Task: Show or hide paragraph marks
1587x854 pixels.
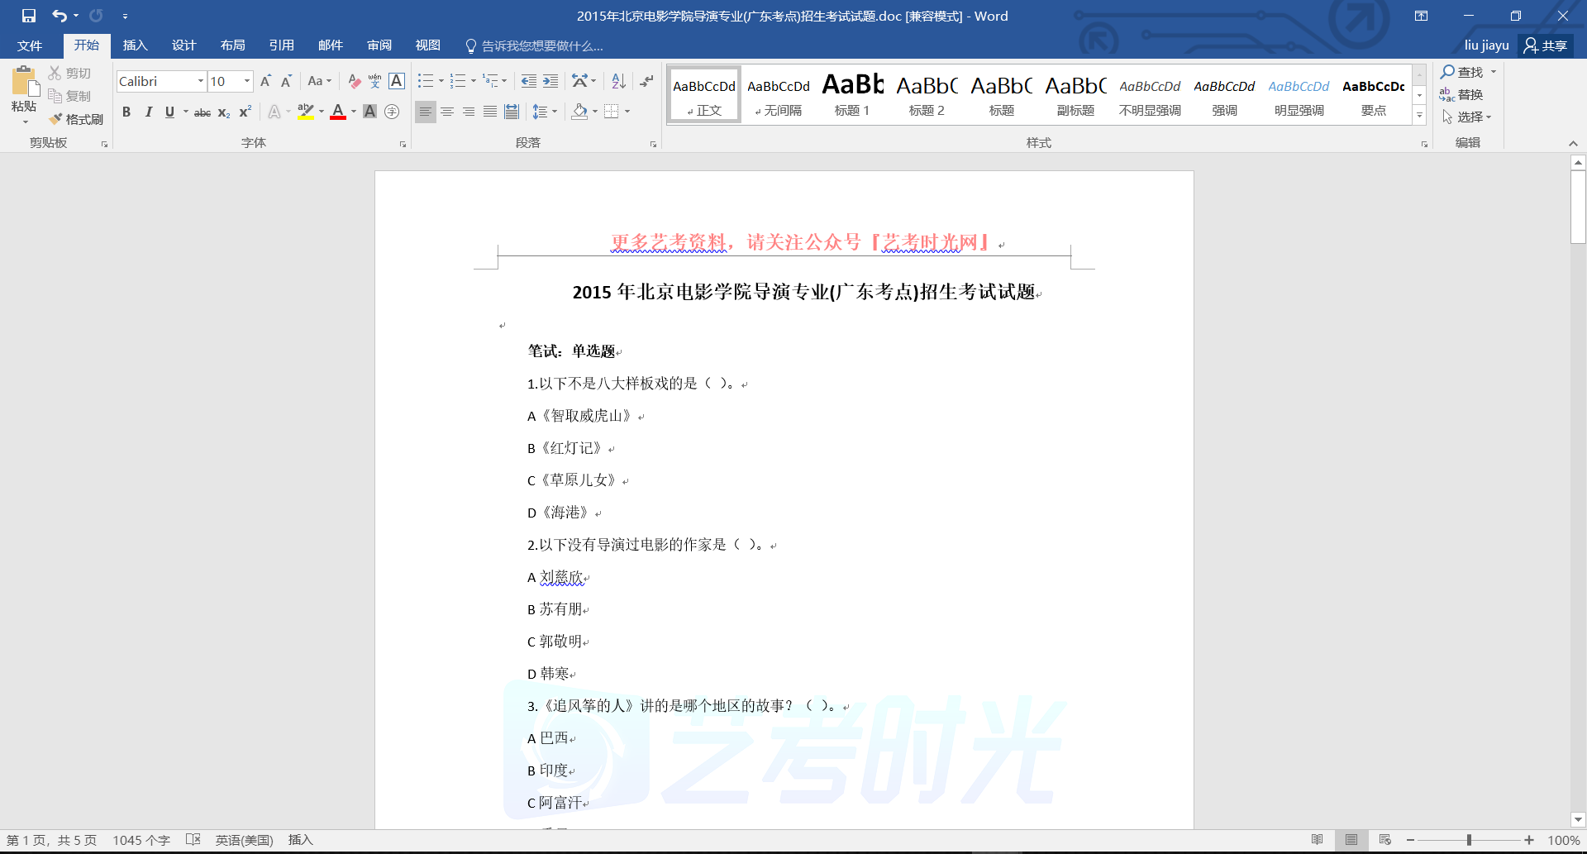Action: [646, 81]
